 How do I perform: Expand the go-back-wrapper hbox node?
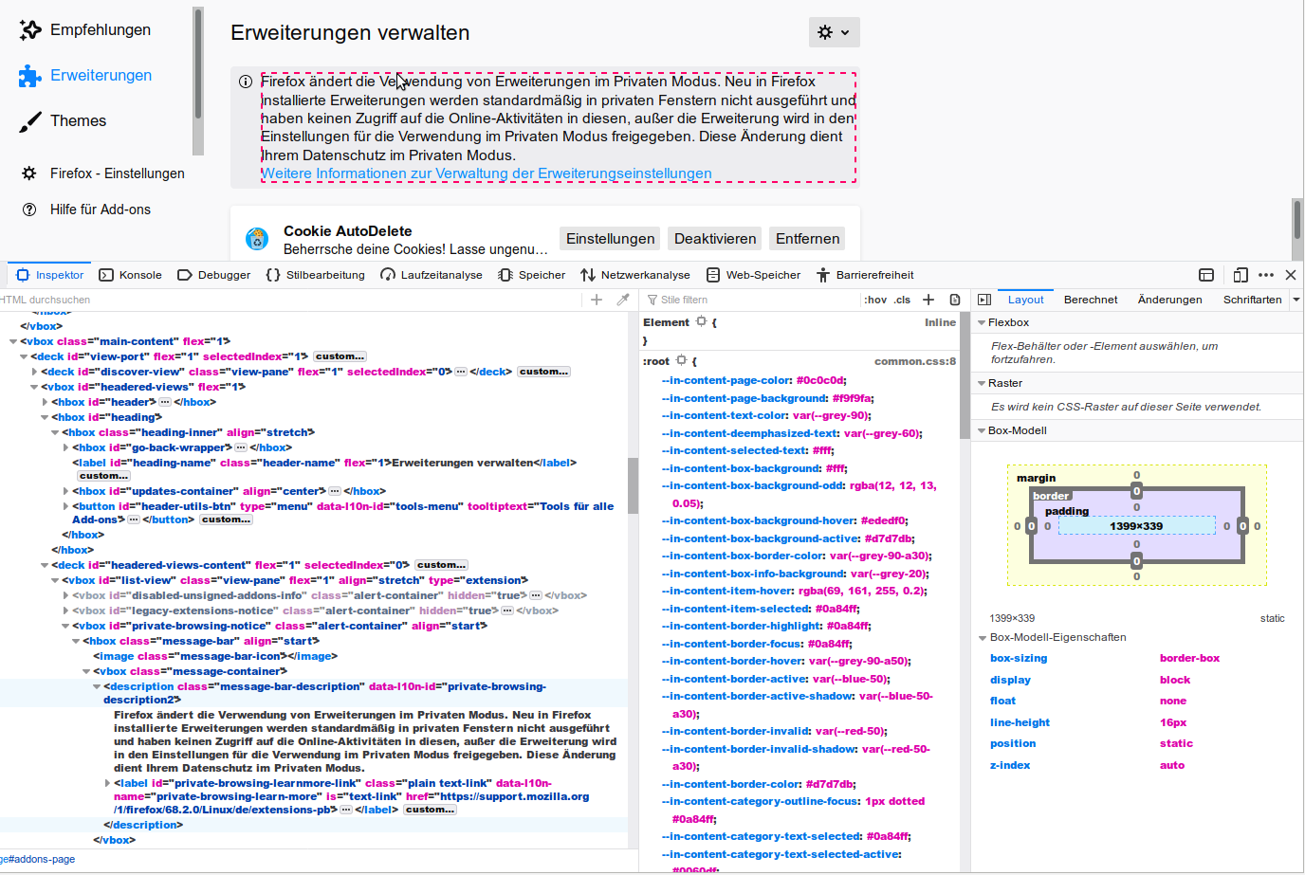(x=65, y=447)
